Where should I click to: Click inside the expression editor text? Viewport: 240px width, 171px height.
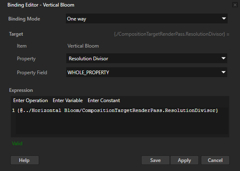[118, 110]
